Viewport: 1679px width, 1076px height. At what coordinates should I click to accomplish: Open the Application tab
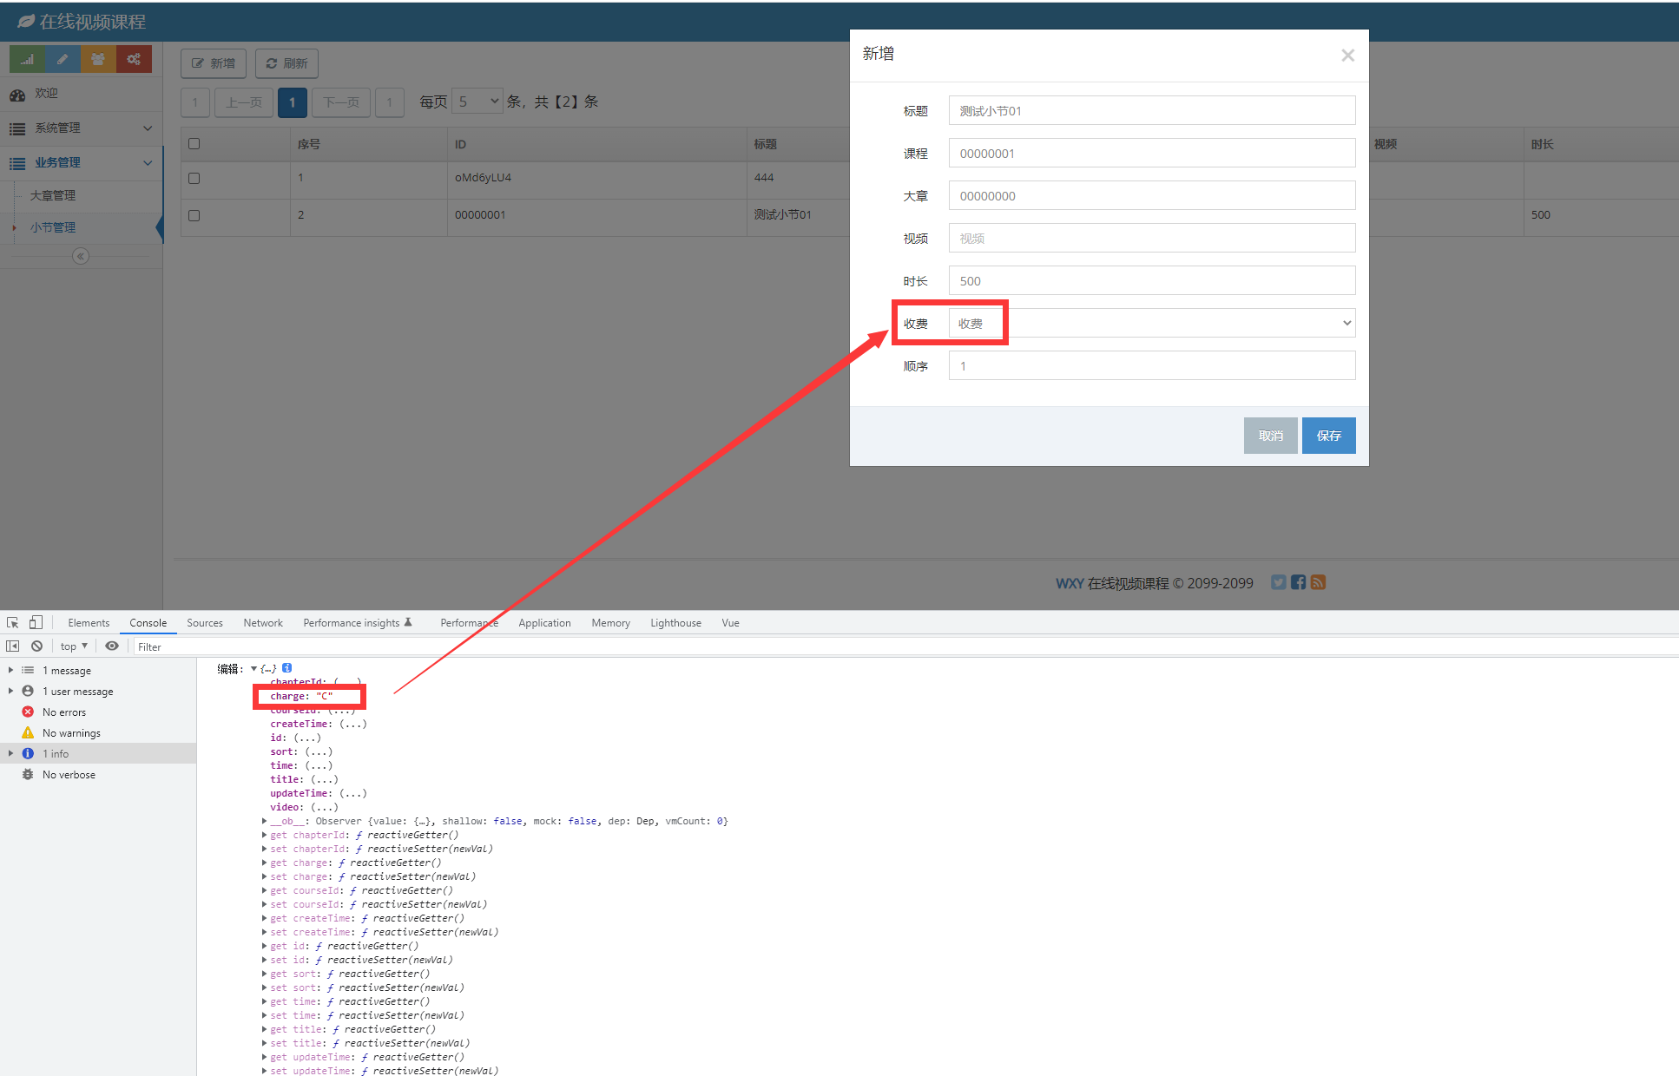[544, 623]
